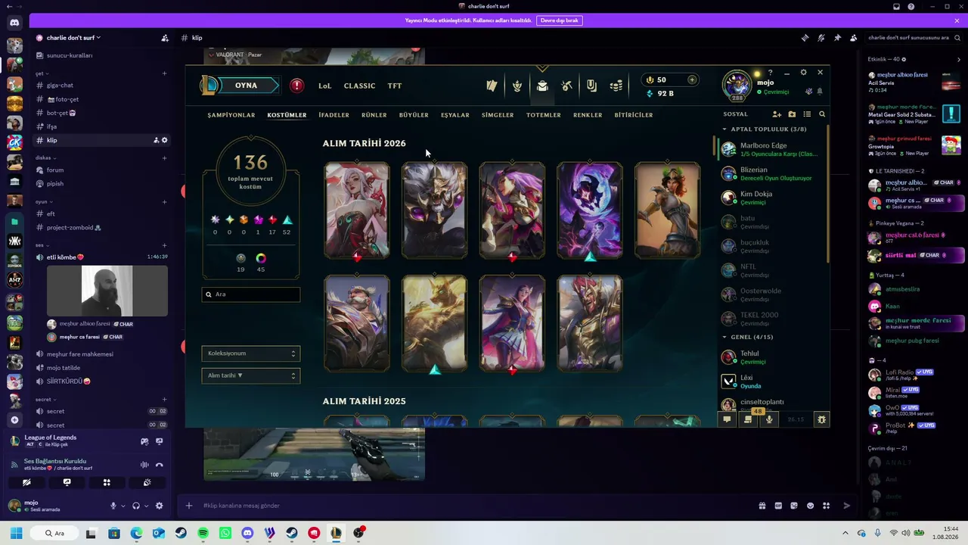The image size is (968, 545).
Task: Deafen Discord headphones
Action: pyautogui.click(x=136, y=506)
